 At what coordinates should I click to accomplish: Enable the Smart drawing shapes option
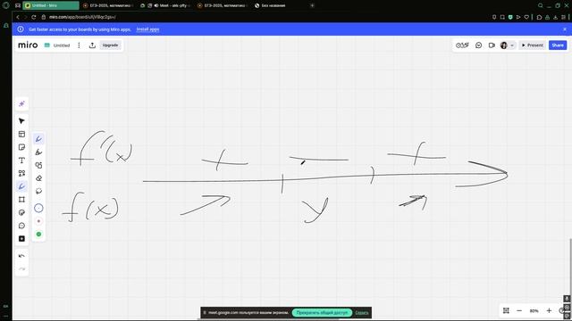tap(38, 165)
